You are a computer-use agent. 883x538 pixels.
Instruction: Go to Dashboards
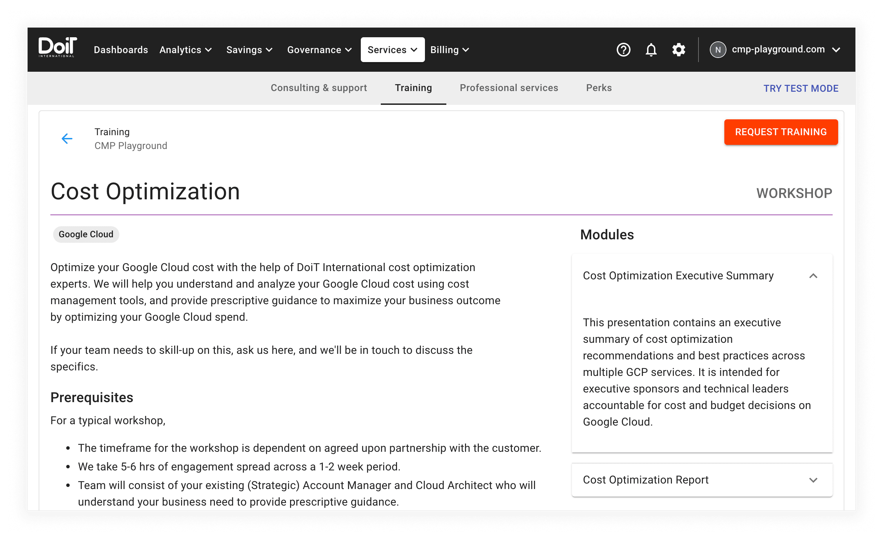121,50
